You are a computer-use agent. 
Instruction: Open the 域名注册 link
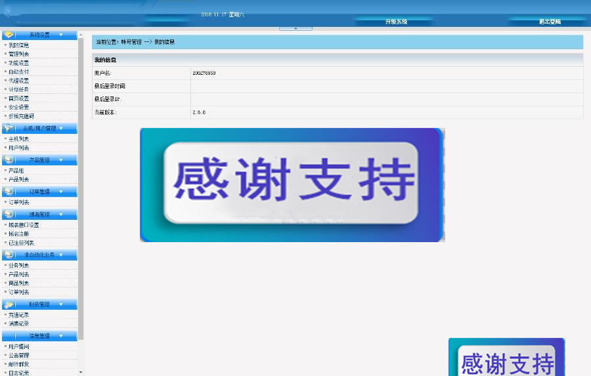[19, 234]
